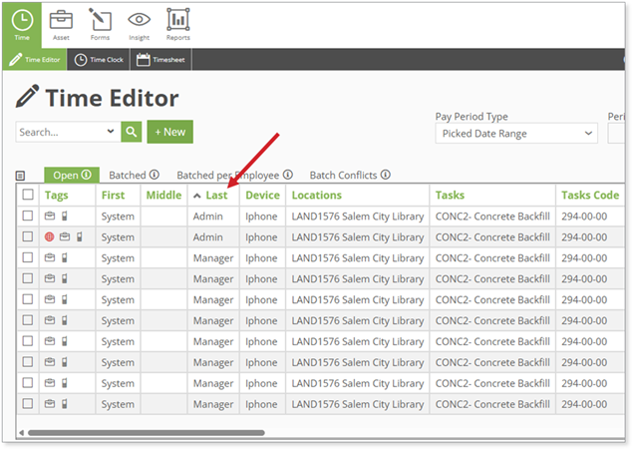Screen dimensions: 633x450
Task: Toggle the select-all checkbox in header
Action: (28, 196)
